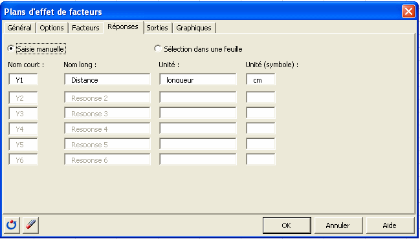The image size is (420, 239).
Task: Click the Distance long name field
Action: tap(107, 79)
